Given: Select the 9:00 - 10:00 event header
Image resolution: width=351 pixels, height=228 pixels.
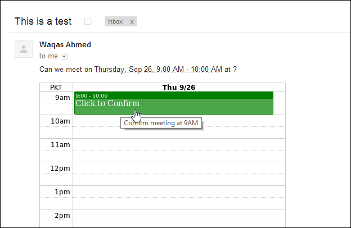Looking at the screenshot, I should coord(174,95).
